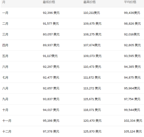This screenshot has width=144, height=137.
Task: Click the 一月 maximum price 110,211美元
Action: 92,13
